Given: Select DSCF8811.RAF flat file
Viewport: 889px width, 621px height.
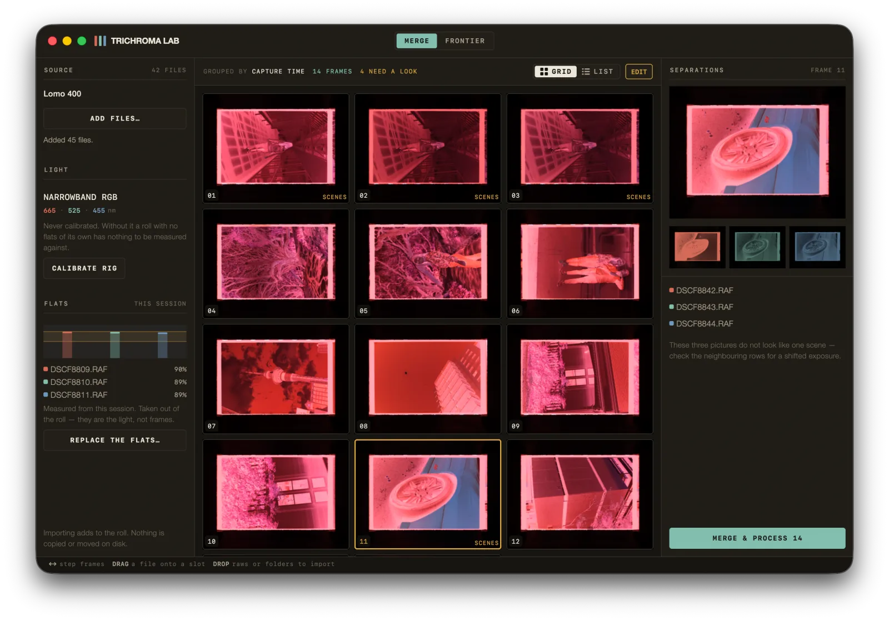Looking at the screenshot, I should point(115,395).
